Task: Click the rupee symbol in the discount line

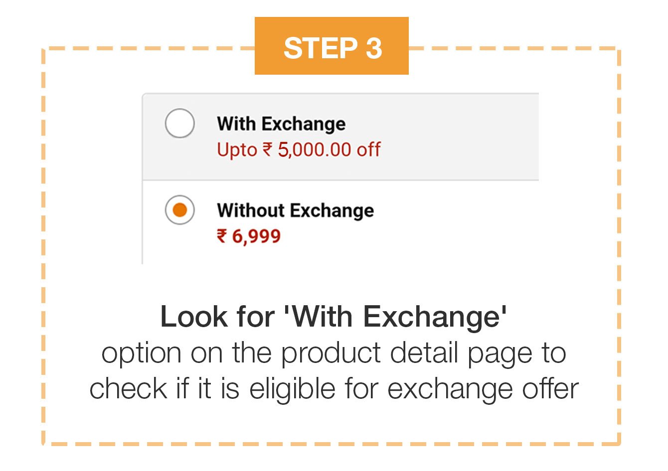Action: click(268, 149)
